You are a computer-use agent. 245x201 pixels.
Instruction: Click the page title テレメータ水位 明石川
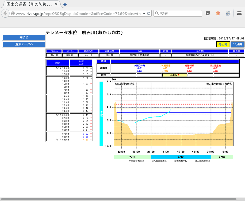point(84,32)
